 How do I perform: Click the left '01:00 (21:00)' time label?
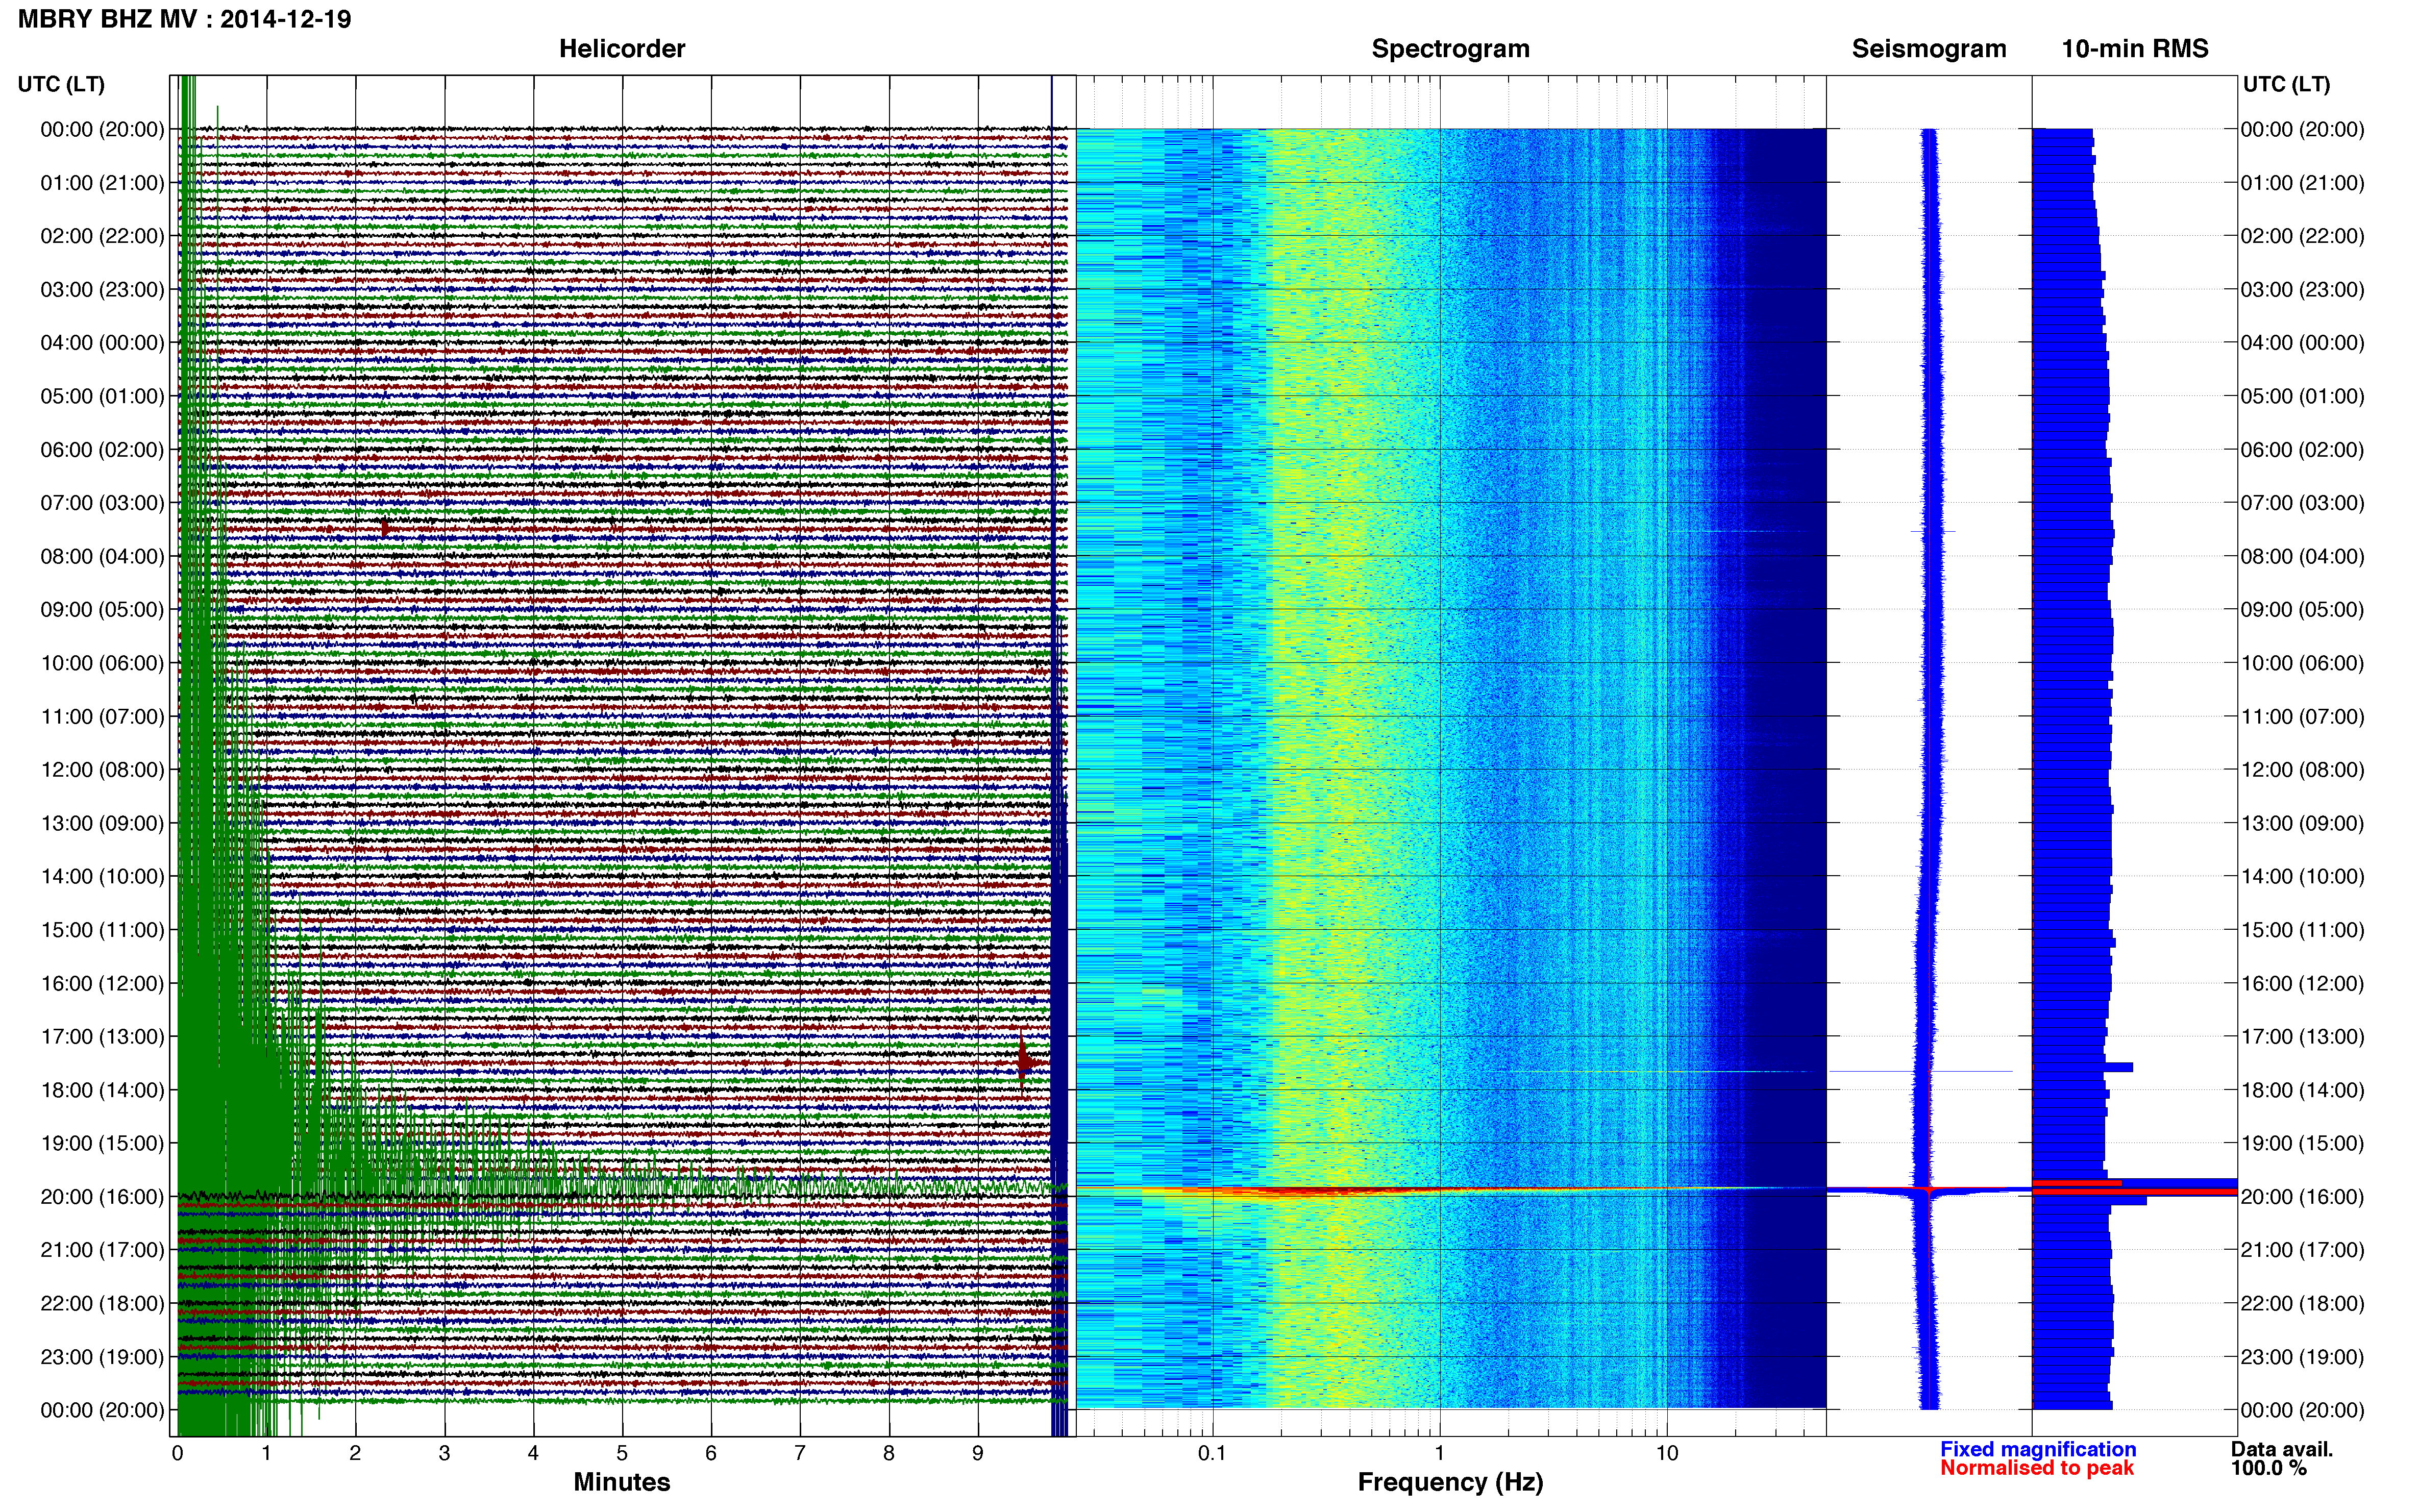(x=102, y=183)
